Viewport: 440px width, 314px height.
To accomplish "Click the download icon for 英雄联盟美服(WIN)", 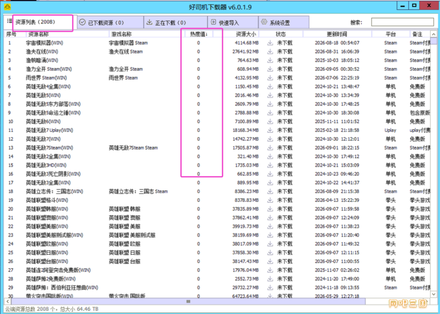I will point(270,226).
